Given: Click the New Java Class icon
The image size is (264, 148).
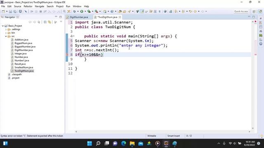Looking at the screenshot, I should (x=112, y=12).
